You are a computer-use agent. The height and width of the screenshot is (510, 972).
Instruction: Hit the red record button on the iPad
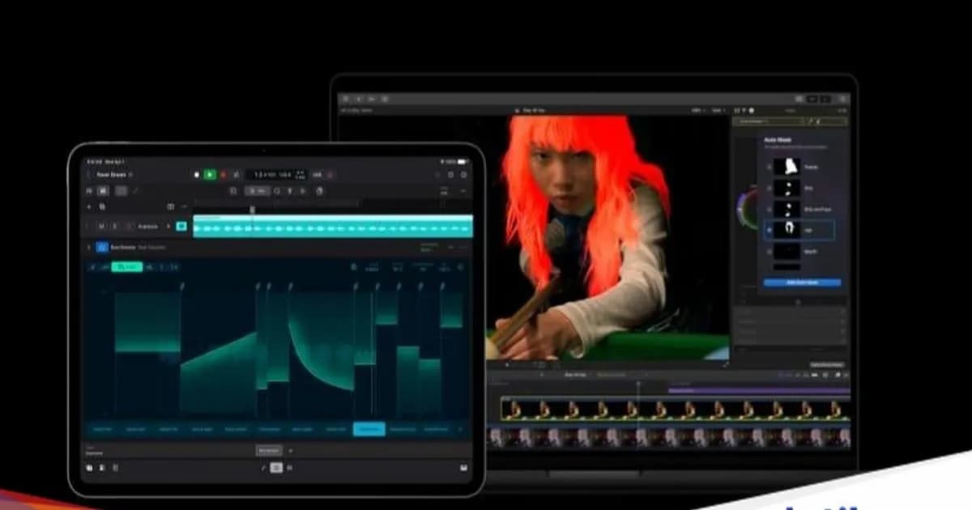[x=223, y=174]
